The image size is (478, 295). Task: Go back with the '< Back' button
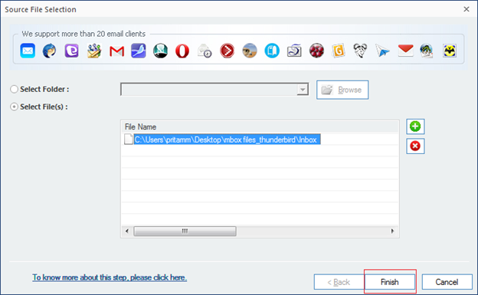[x=339, y=282]
